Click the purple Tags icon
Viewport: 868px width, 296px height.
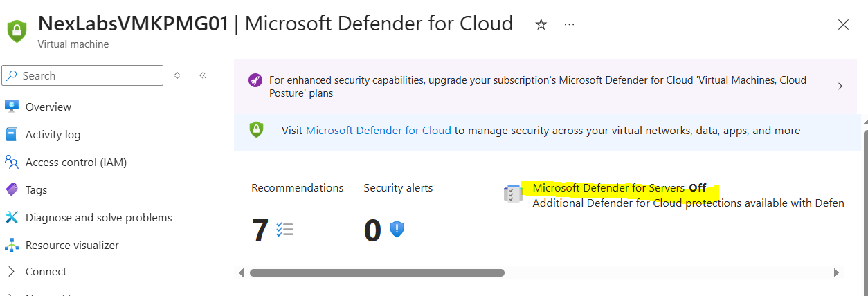pos(11,189)
